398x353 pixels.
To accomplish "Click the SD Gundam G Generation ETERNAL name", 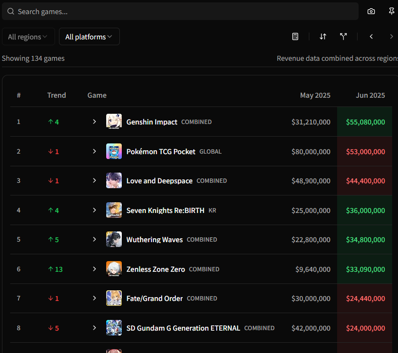I will coord(183,328).
